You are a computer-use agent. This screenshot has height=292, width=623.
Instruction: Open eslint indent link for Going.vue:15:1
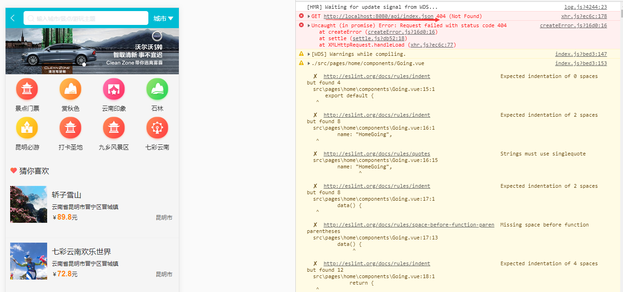(377, 76)
